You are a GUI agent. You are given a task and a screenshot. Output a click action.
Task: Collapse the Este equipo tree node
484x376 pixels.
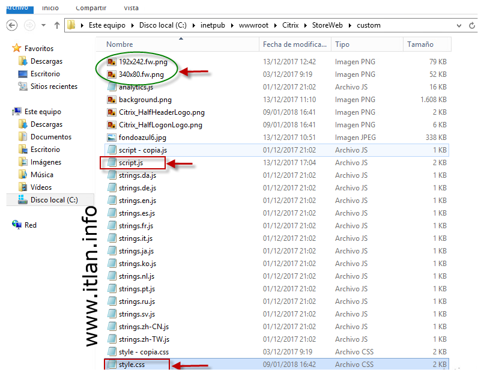click(8, 112)
